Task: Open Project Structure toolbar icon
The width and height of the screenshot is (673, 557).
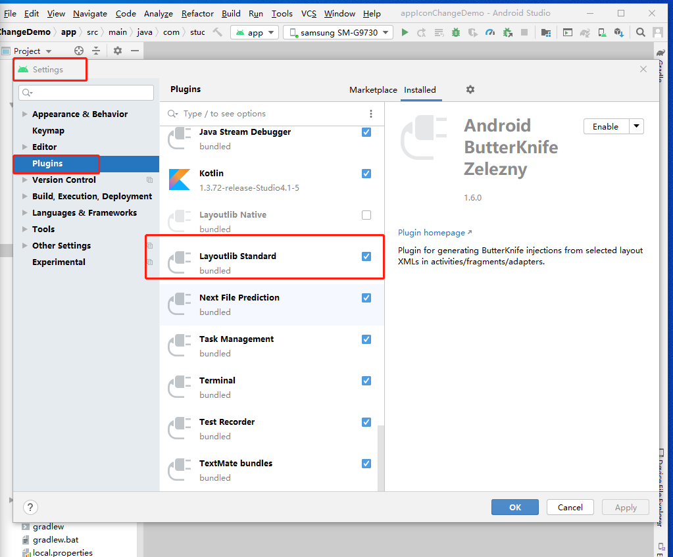Action: coord(546,32)
